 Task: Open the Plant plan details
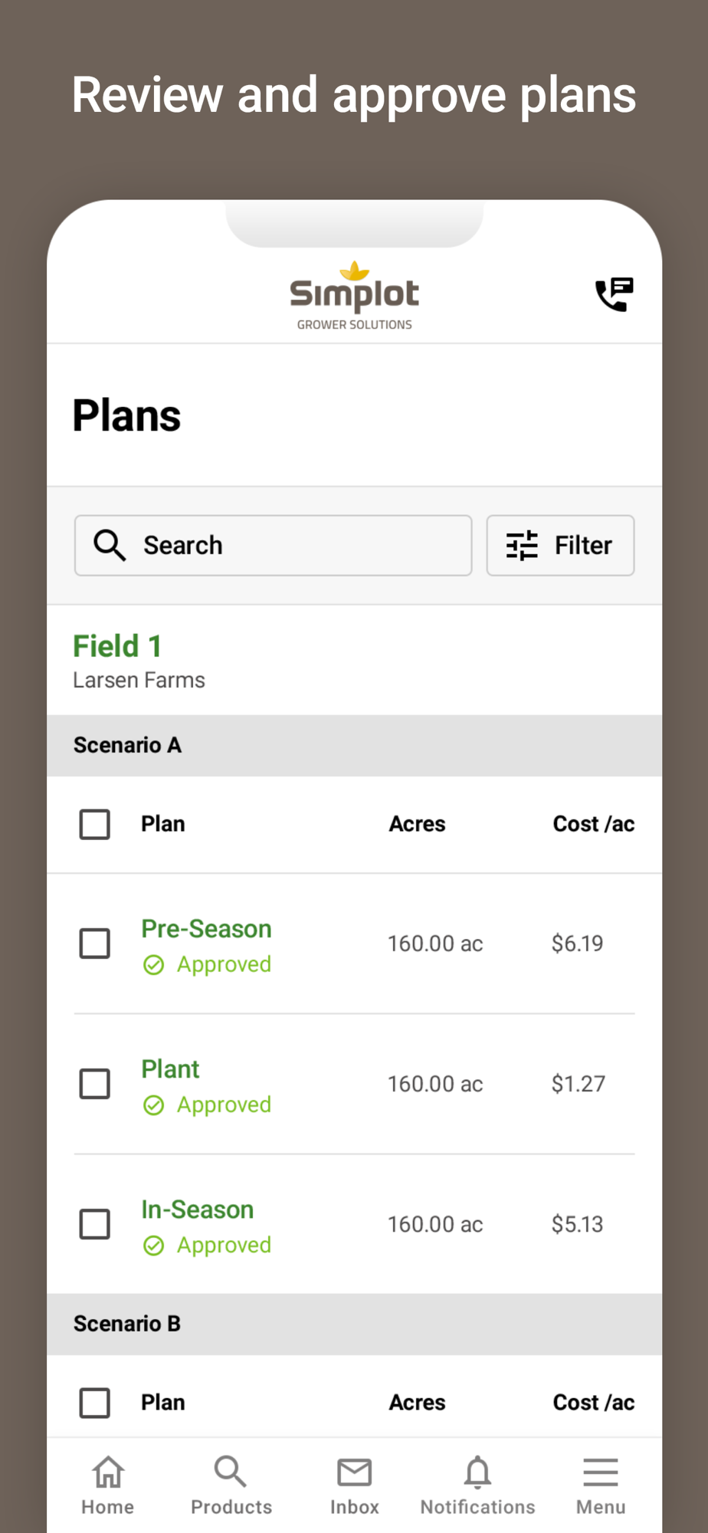[170, 1069]
